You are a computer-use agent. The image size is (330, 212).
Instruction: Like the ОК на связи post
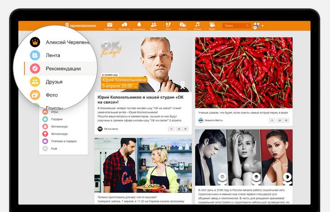coord(179,129)
